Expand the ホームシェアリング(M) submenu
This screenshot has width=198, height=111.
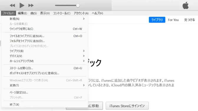click(x=44, y=61)
